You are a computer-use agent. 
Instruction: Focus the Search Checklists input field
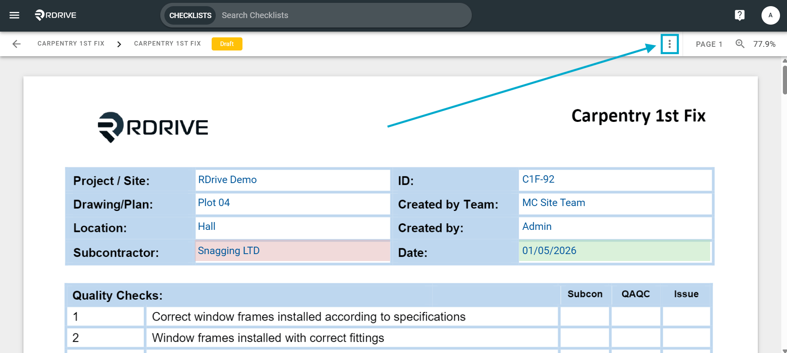pyautogui.click(x=344, y=15)
